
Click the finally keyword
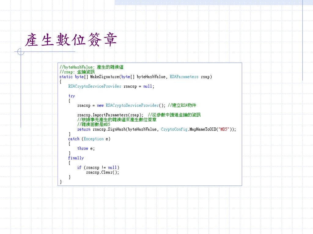76,158
